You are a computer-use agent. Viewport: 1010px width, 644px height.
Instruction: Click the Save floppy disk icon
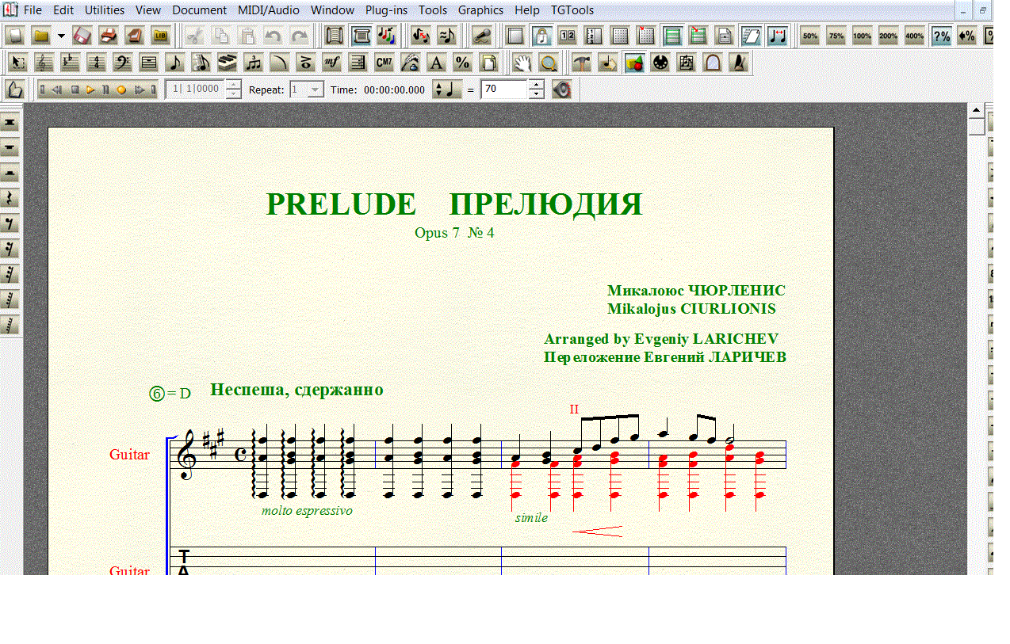click(x=83, y=36)
